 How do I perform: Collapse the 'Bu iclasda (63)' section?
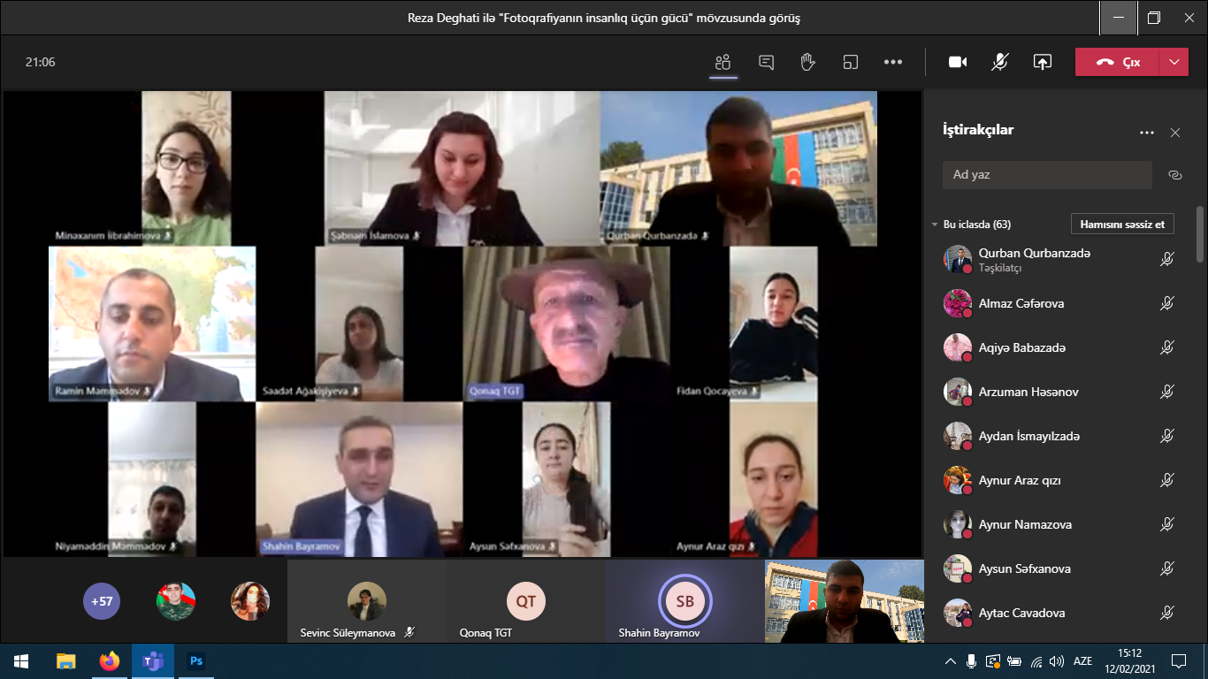point(935,225)
